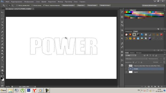Select the Zoom tool in the toolbox
The width and height of the screenshot is (166, 93).
pos(2,73)
